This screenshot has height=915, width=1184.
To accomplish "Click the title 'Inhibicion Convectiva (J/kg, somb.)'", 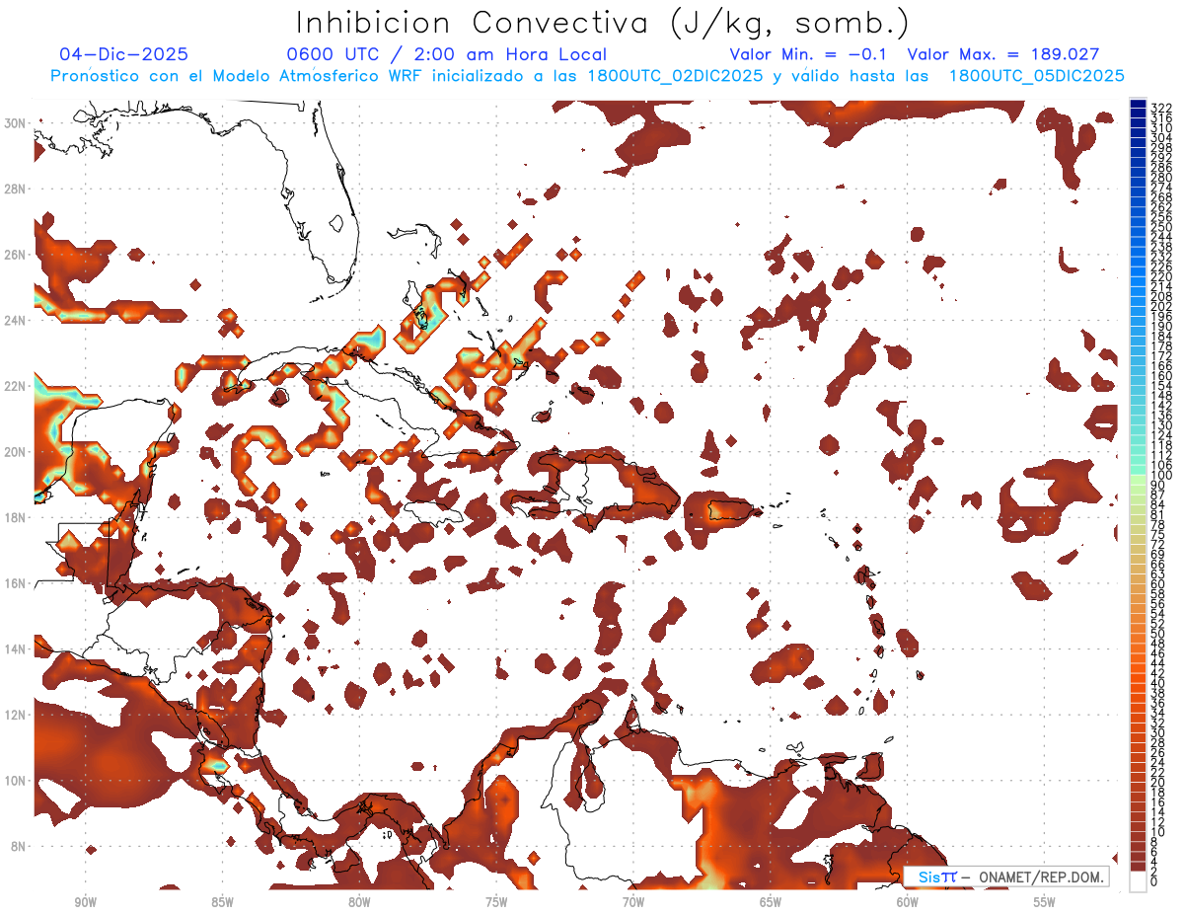I will coord(603,23).
